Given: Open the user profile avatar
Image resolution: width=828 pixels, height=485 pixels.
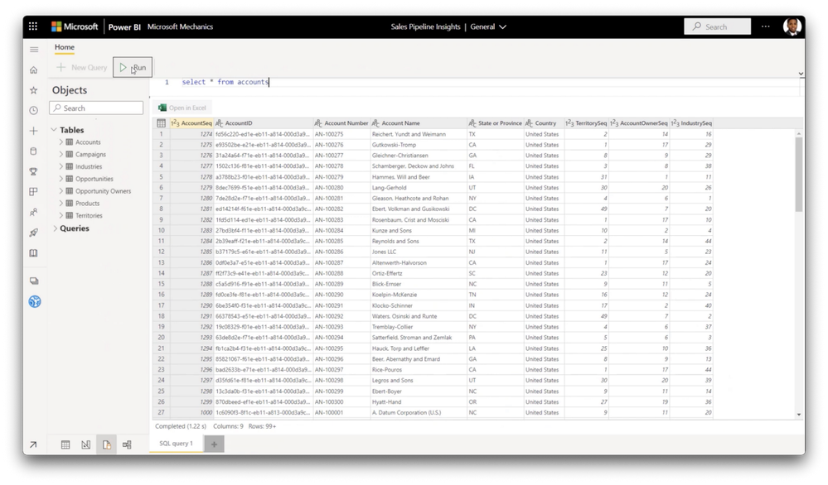Looking at the screenshot, I should click(792, 26).
